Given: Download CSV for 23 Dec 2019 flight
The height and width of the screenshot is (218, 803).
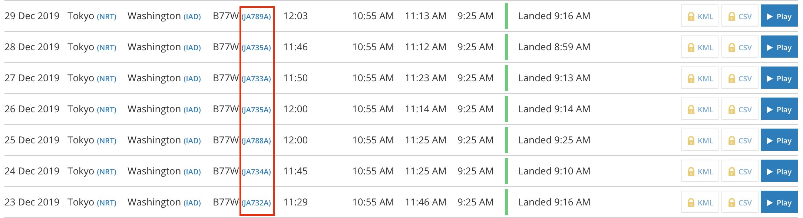Looking at the screenshot, I should [740, 202].
